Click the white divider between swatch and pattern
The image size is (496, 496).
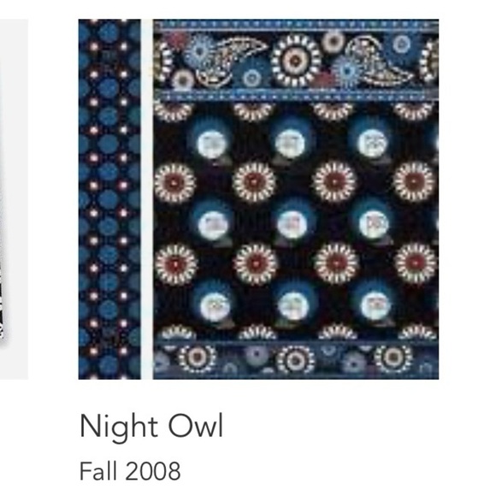147,199
